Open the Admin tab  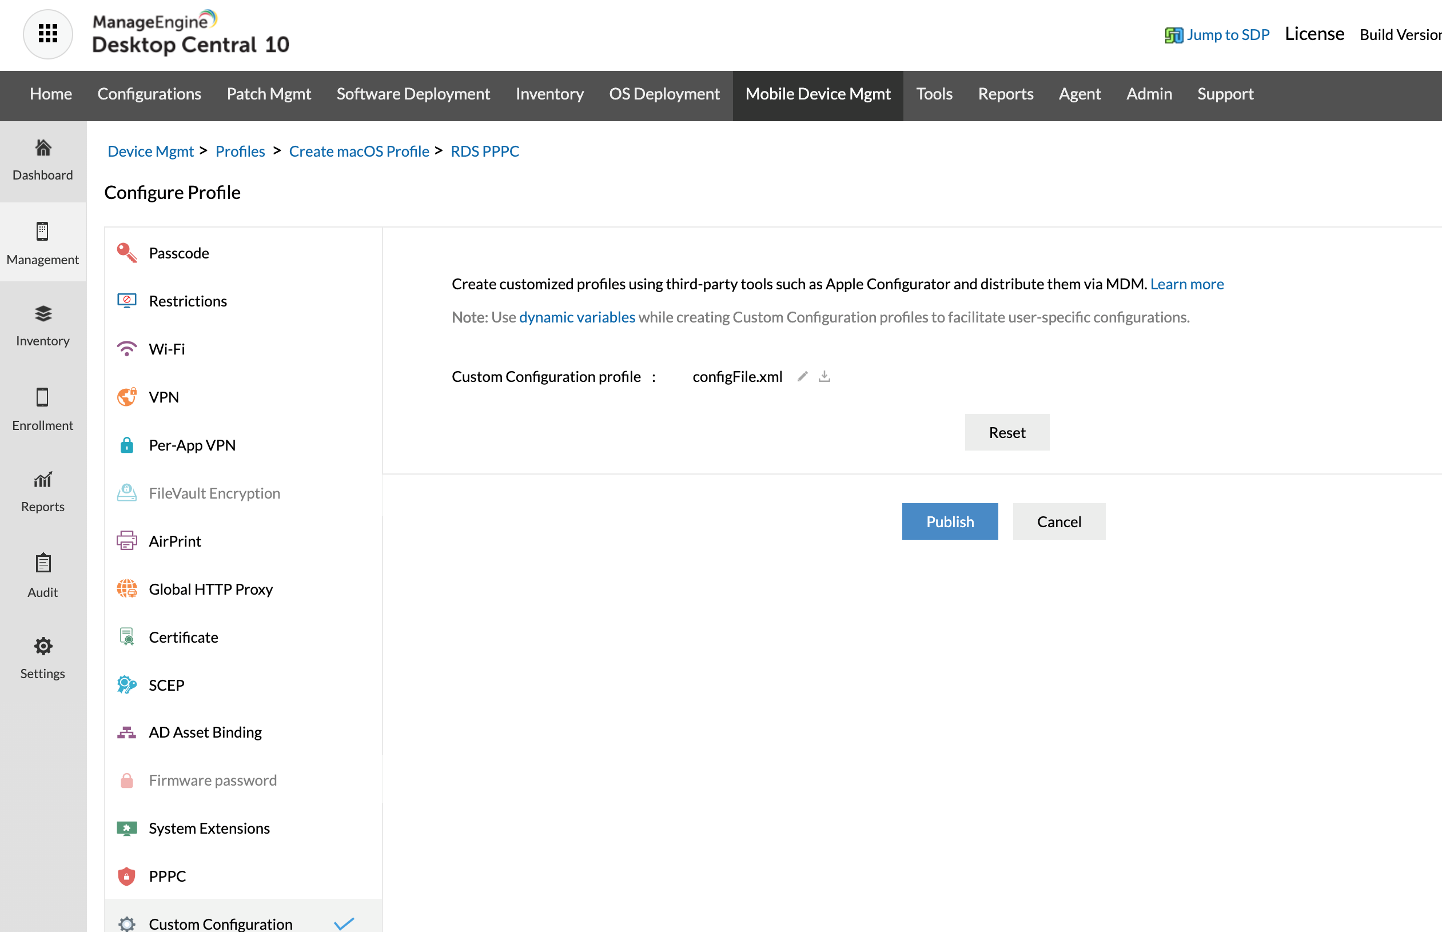tap(1149, 94)
